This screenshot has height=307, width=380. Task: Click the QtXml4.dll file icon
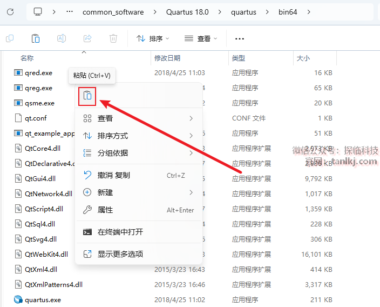(18, 269)
